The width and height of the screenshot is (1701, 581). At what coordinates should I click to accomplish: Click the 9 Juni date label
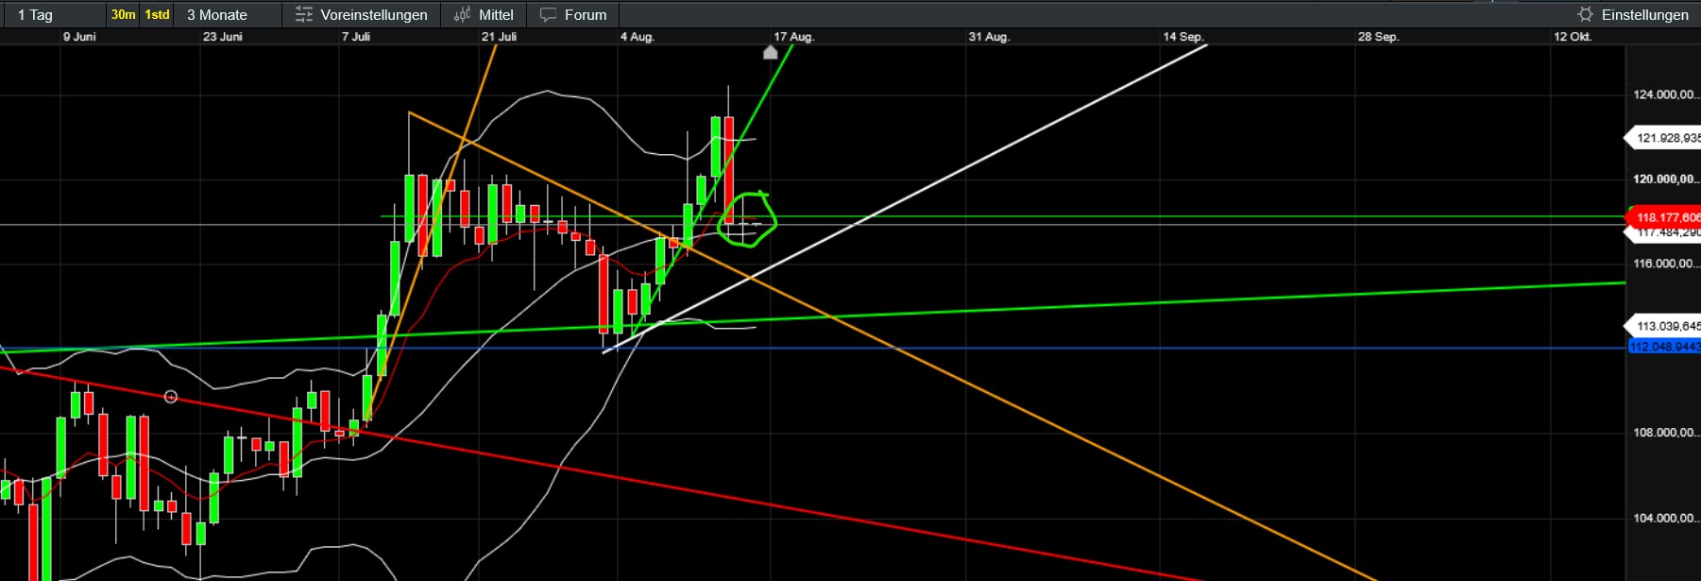pos(79,37)
